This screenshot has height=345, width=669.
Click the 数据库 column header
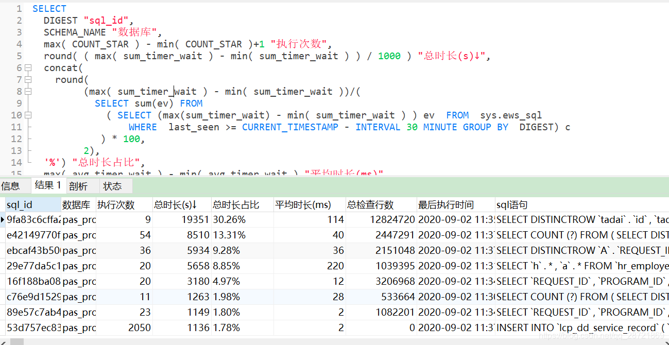79,205
